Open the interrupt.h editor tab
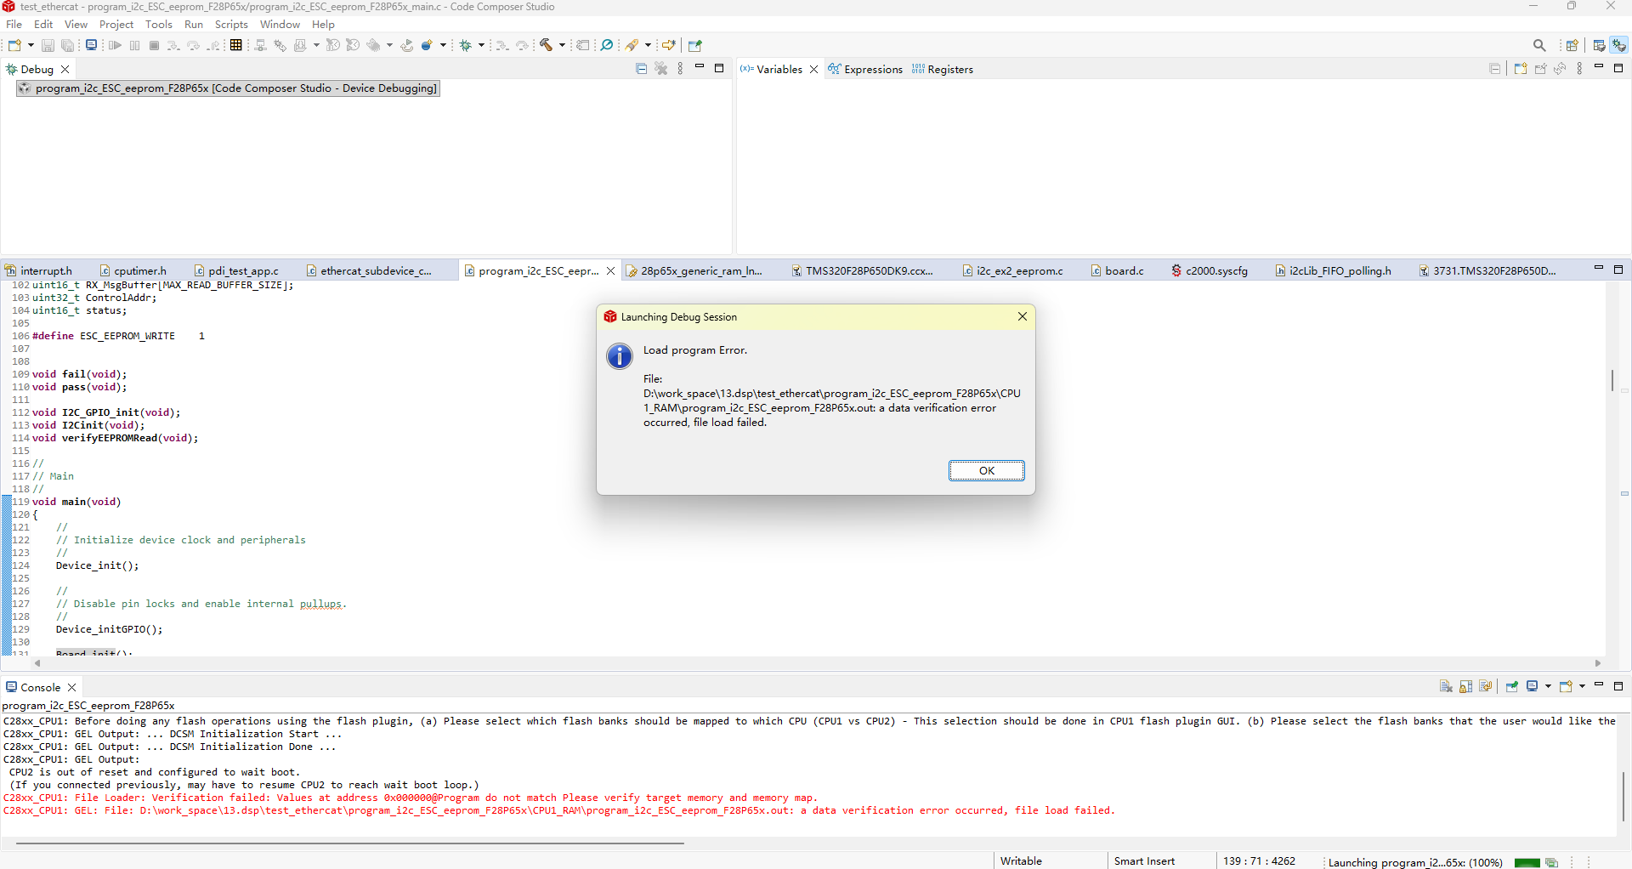The image size is (1632, 869). 39,271
